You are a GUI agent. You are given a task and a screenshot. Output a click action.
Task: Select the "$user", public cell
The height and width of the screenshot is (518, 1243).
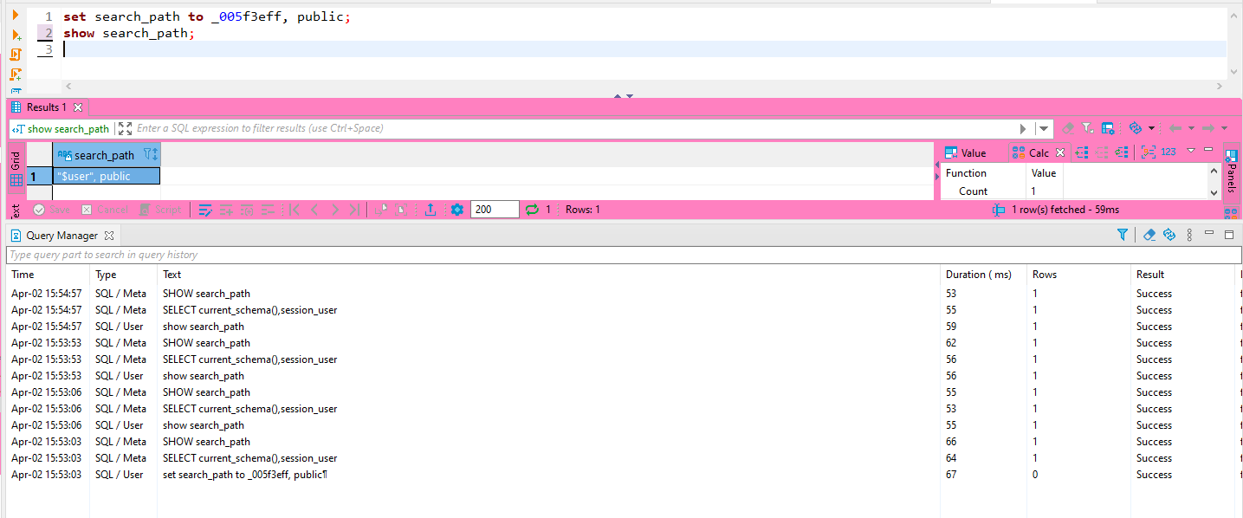tap(107, 176)
